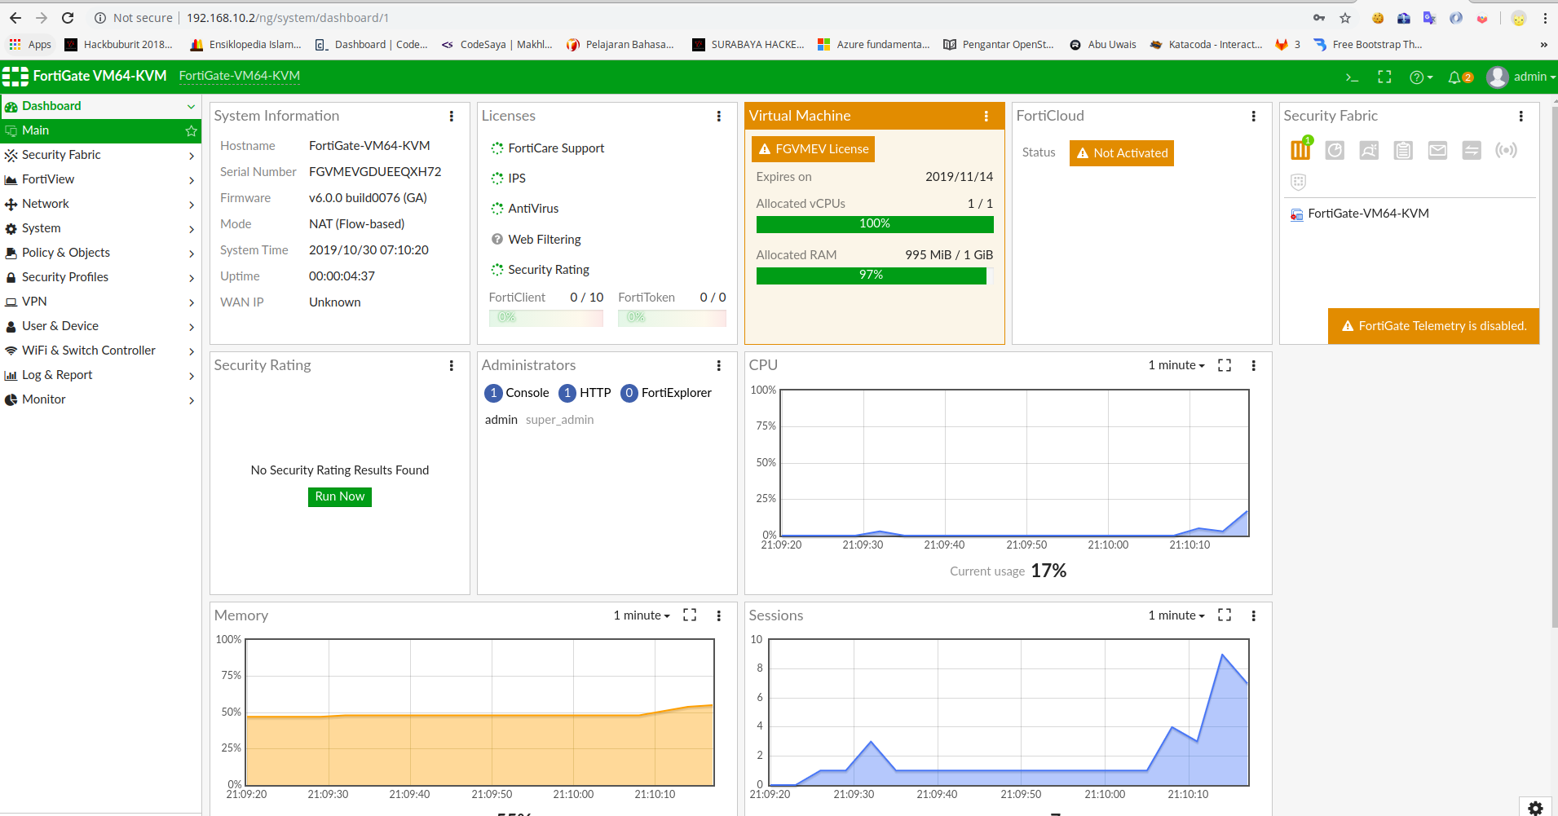
Task: Open Hackbuburit 2018 bookmark
Action: pos(119,45)
